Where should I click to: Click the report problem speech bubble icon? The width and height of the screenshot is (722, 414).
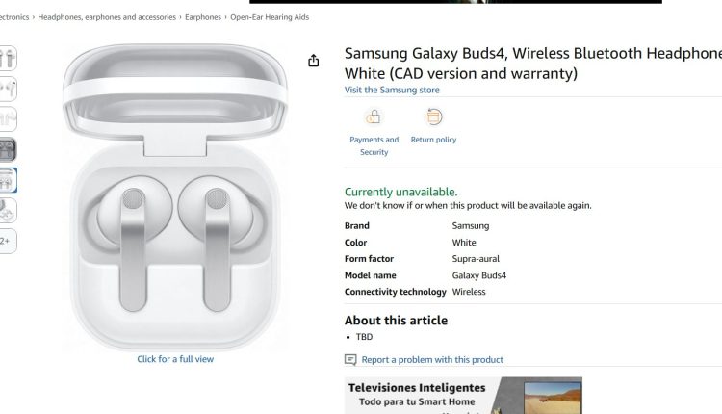point(350,360)
